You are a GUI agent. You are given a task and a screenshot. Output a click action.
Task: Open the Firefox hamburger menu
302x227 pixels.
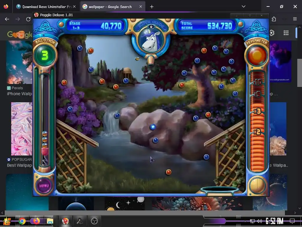coord(295,19)
